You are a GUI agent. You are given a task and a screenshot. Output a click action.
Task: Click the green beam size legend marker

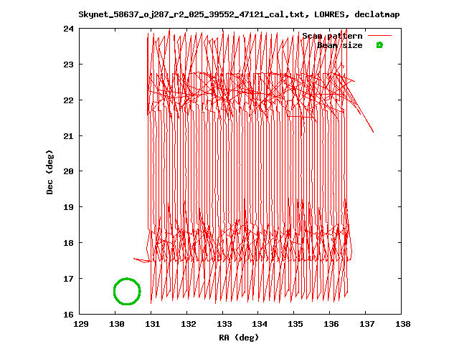379,45
